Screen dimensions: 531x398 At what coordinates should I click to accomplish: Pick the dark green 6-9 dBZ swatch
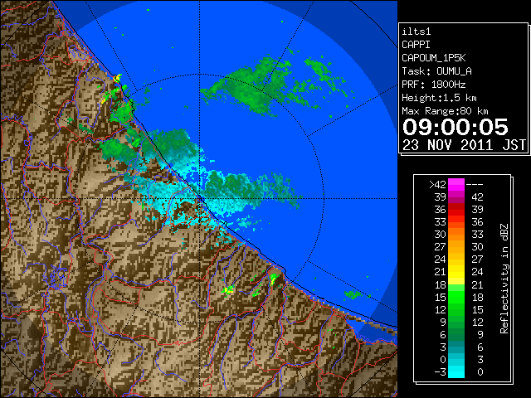(456, 334)
